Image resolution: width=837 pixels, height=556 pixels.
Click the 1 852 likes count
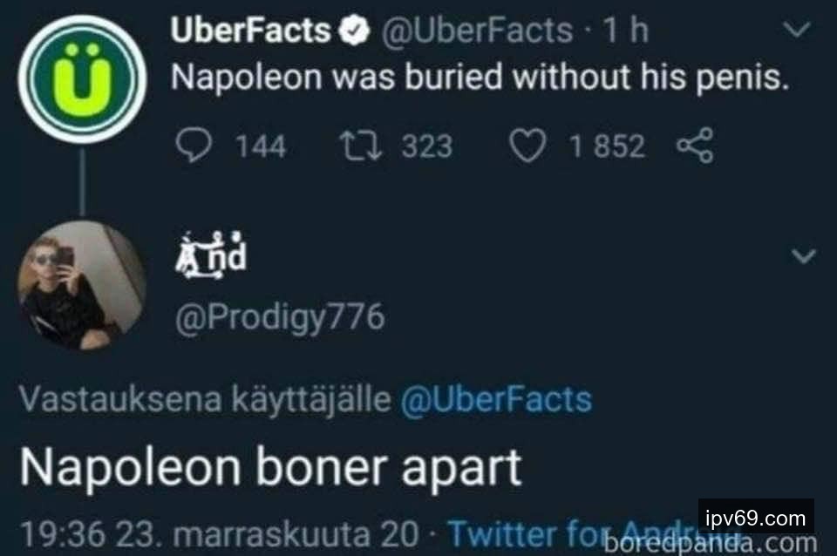tap(607, 146)
